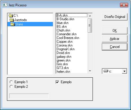The width and height of the screenshot is (131, 110).
Task: Select the Ejemplo 1 radio button
Action: (x=11, y=82)
